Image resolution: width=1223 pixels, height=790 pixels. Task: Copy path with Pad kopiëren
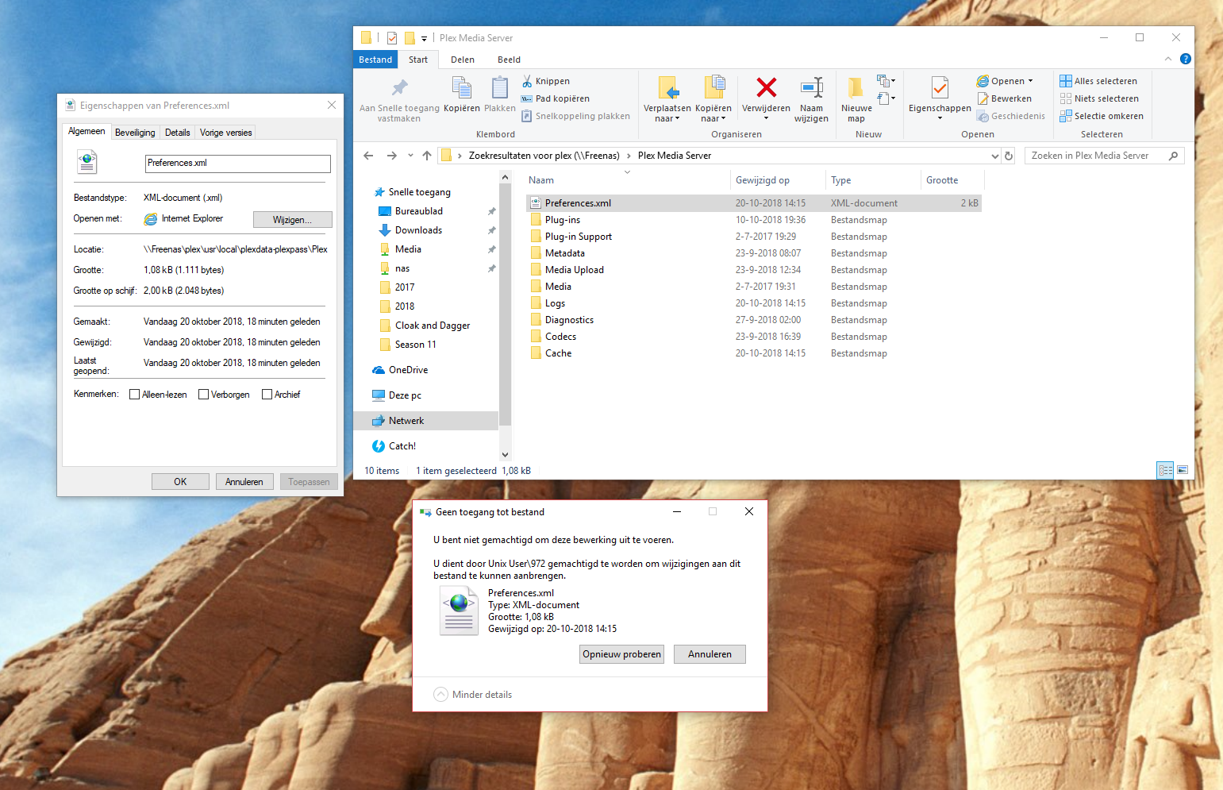555,98
